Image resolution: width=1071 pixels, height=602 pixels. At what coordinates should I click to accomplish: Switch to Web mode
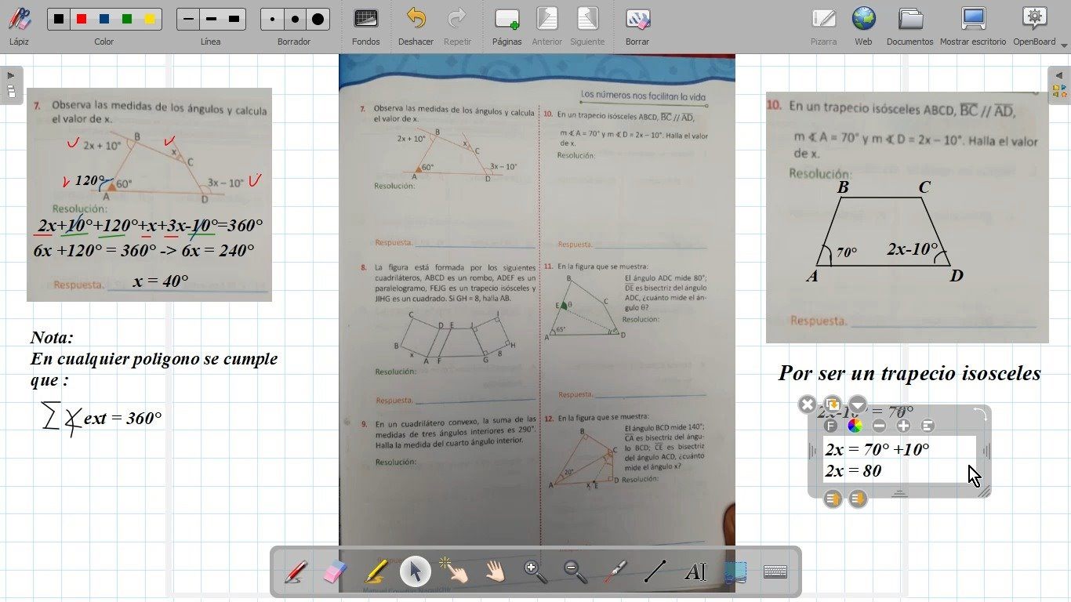point(863,26)
